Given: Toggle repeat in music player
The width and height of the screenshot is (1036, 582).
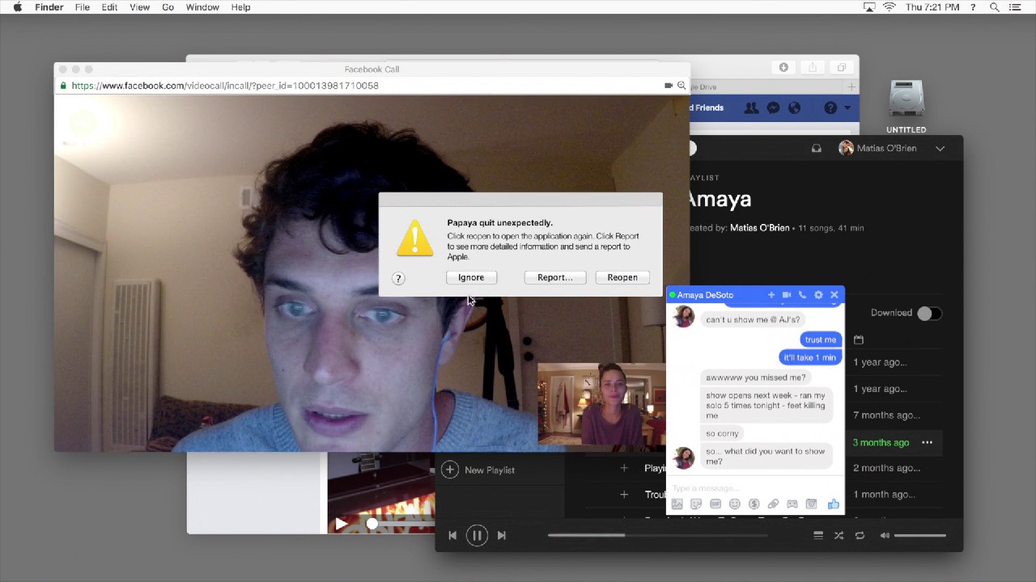Looking at the screenshot, I should [860, 535].
